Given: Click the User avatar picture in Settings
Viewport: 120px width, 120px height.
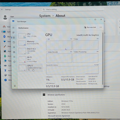Looking at the screenshot, I should pyautogui.click(x=5, y=17).
